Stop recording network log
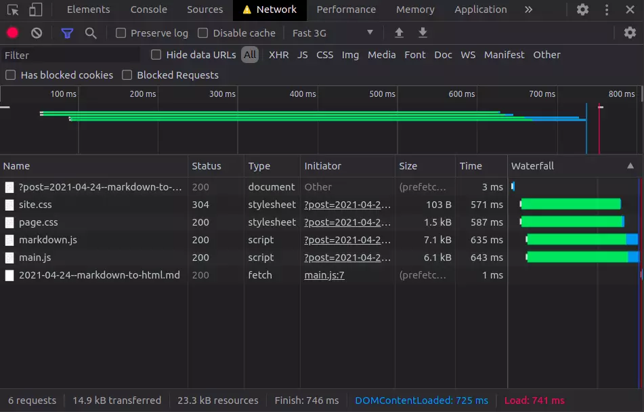 12,33
